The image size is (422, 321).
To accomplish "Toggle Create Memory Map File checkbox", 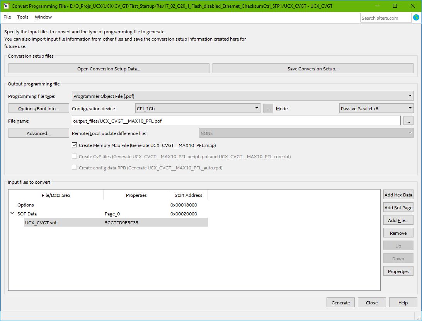I will coord(75,145).
